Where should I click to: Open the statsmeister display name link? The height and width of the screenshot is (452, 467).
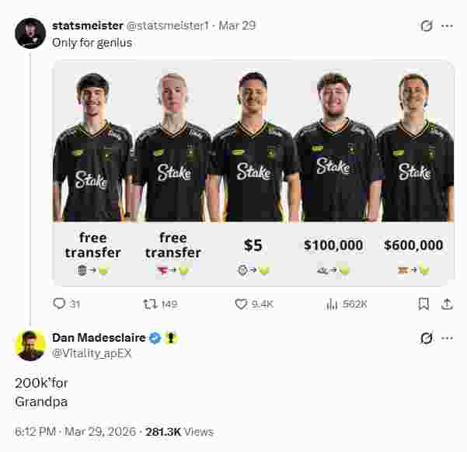pyautogui.click(x=87, y=26)
